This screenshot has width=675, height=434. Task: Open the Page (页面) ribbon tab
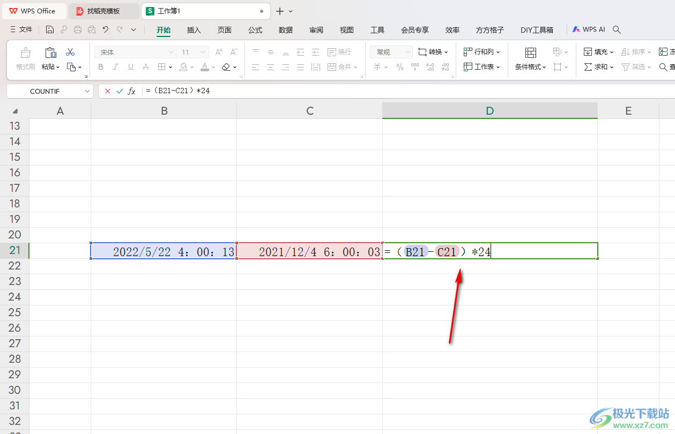225,30
